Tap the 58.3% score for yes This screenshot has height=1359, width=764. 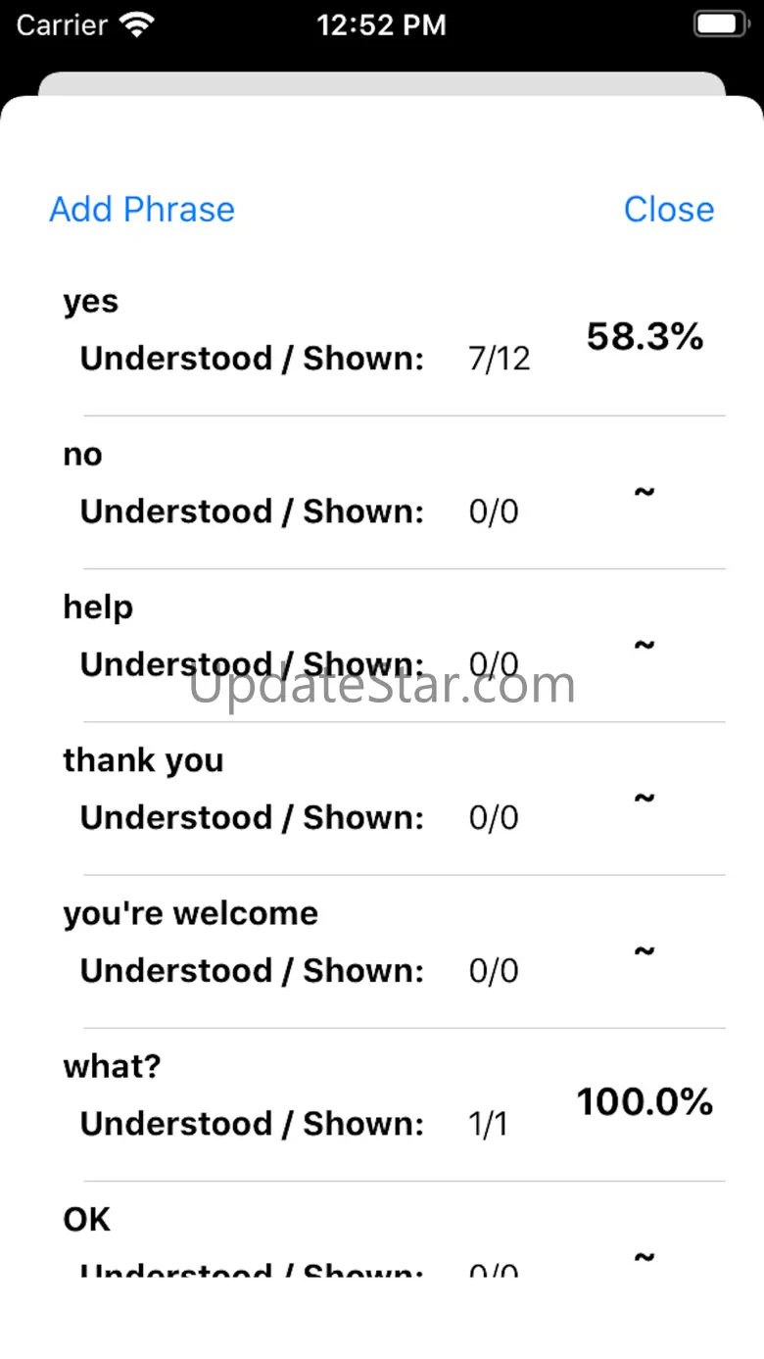point(645,337)
